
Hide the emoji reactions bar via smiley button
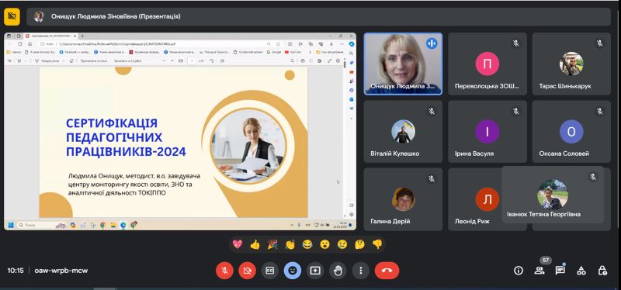click(x=293, y=271)
